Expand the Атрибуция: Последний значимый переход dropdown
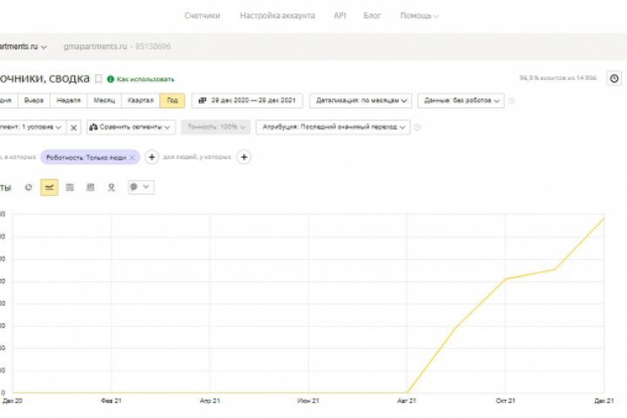 [333, 127]
